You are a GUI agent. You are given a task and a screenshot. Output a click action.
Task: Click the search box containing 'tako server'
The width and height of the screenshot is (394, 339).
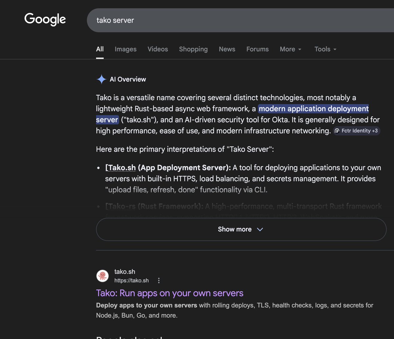tap(240, 20)
